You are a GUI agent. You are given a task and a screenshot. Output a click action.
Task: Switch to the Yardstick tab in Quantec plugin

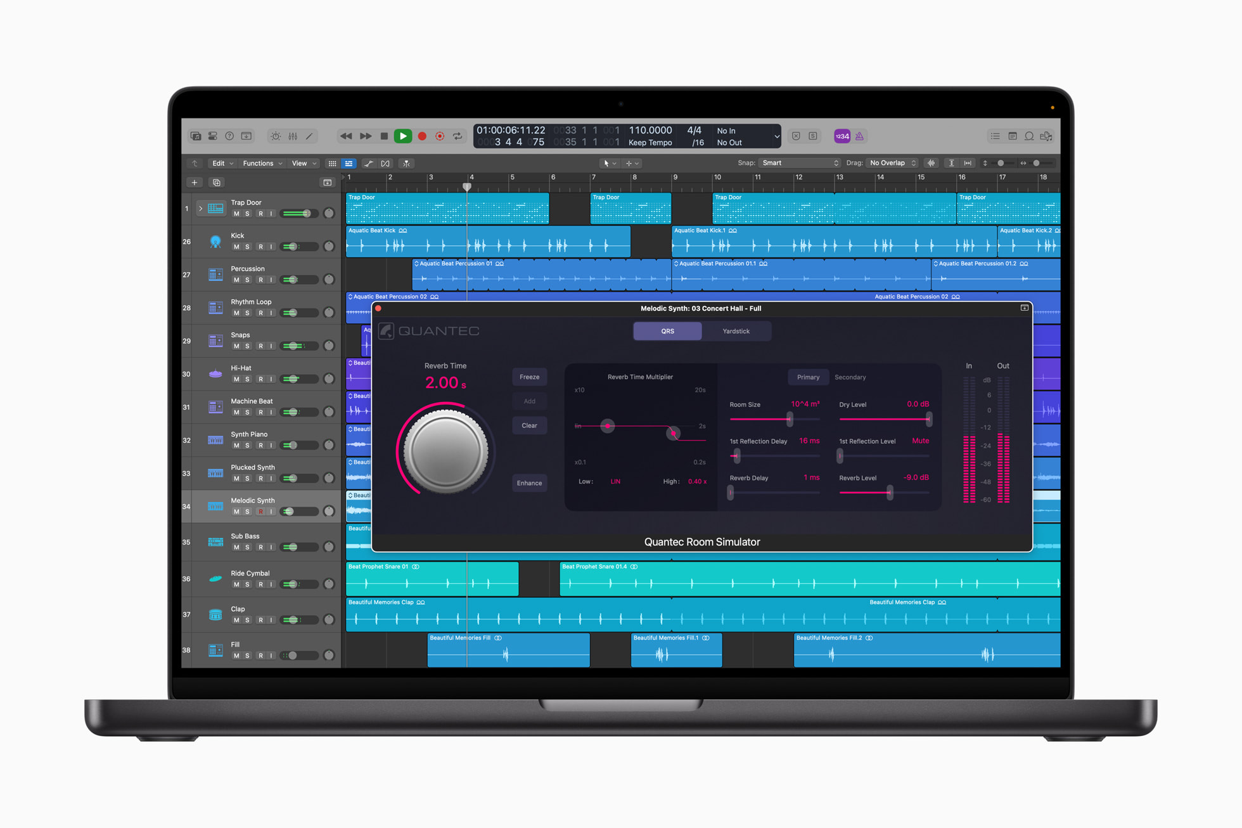(x=736, y=331)
